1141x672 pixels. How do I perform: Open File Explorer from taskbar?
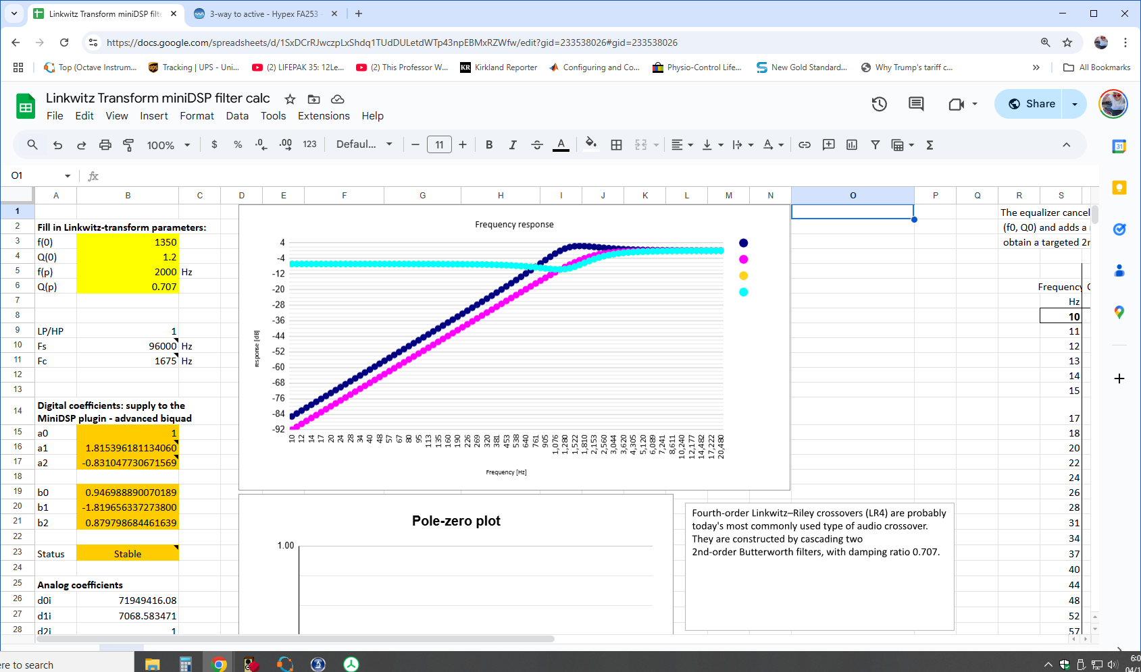[152, 664]
